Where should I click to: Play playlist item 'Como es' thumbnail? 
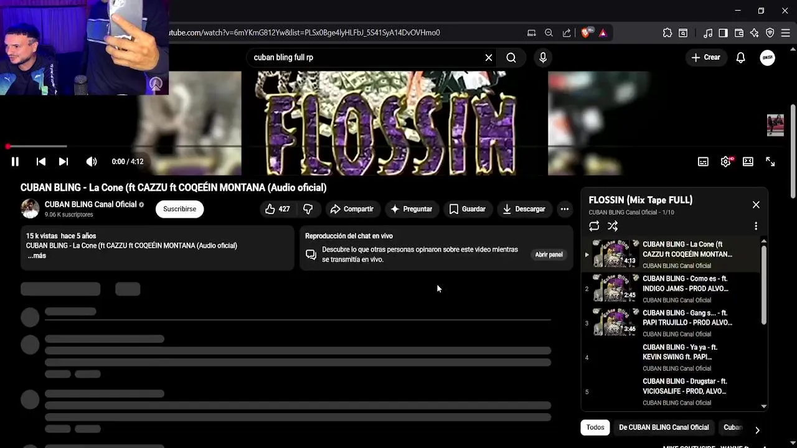click(615, 288)
